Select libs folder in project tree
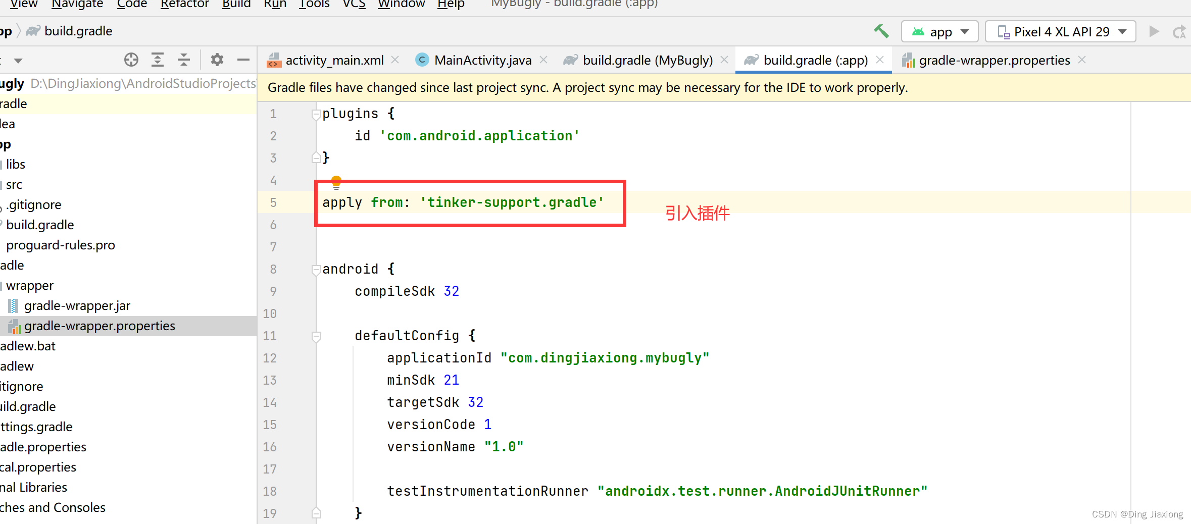The width and height of the screenshot is (1191, 524). (16, 165)
